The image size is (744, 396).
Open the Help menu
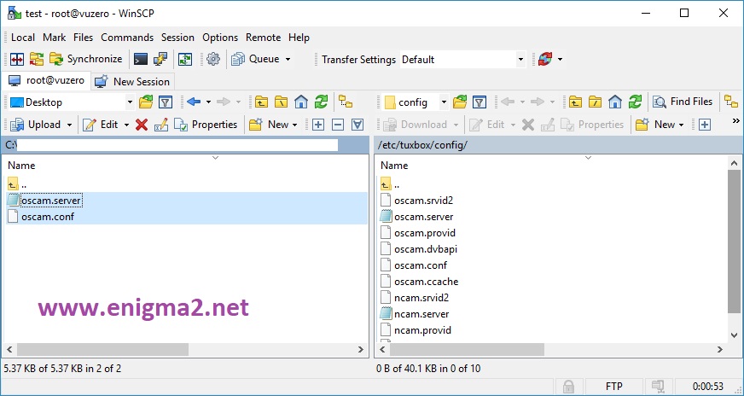299,38
